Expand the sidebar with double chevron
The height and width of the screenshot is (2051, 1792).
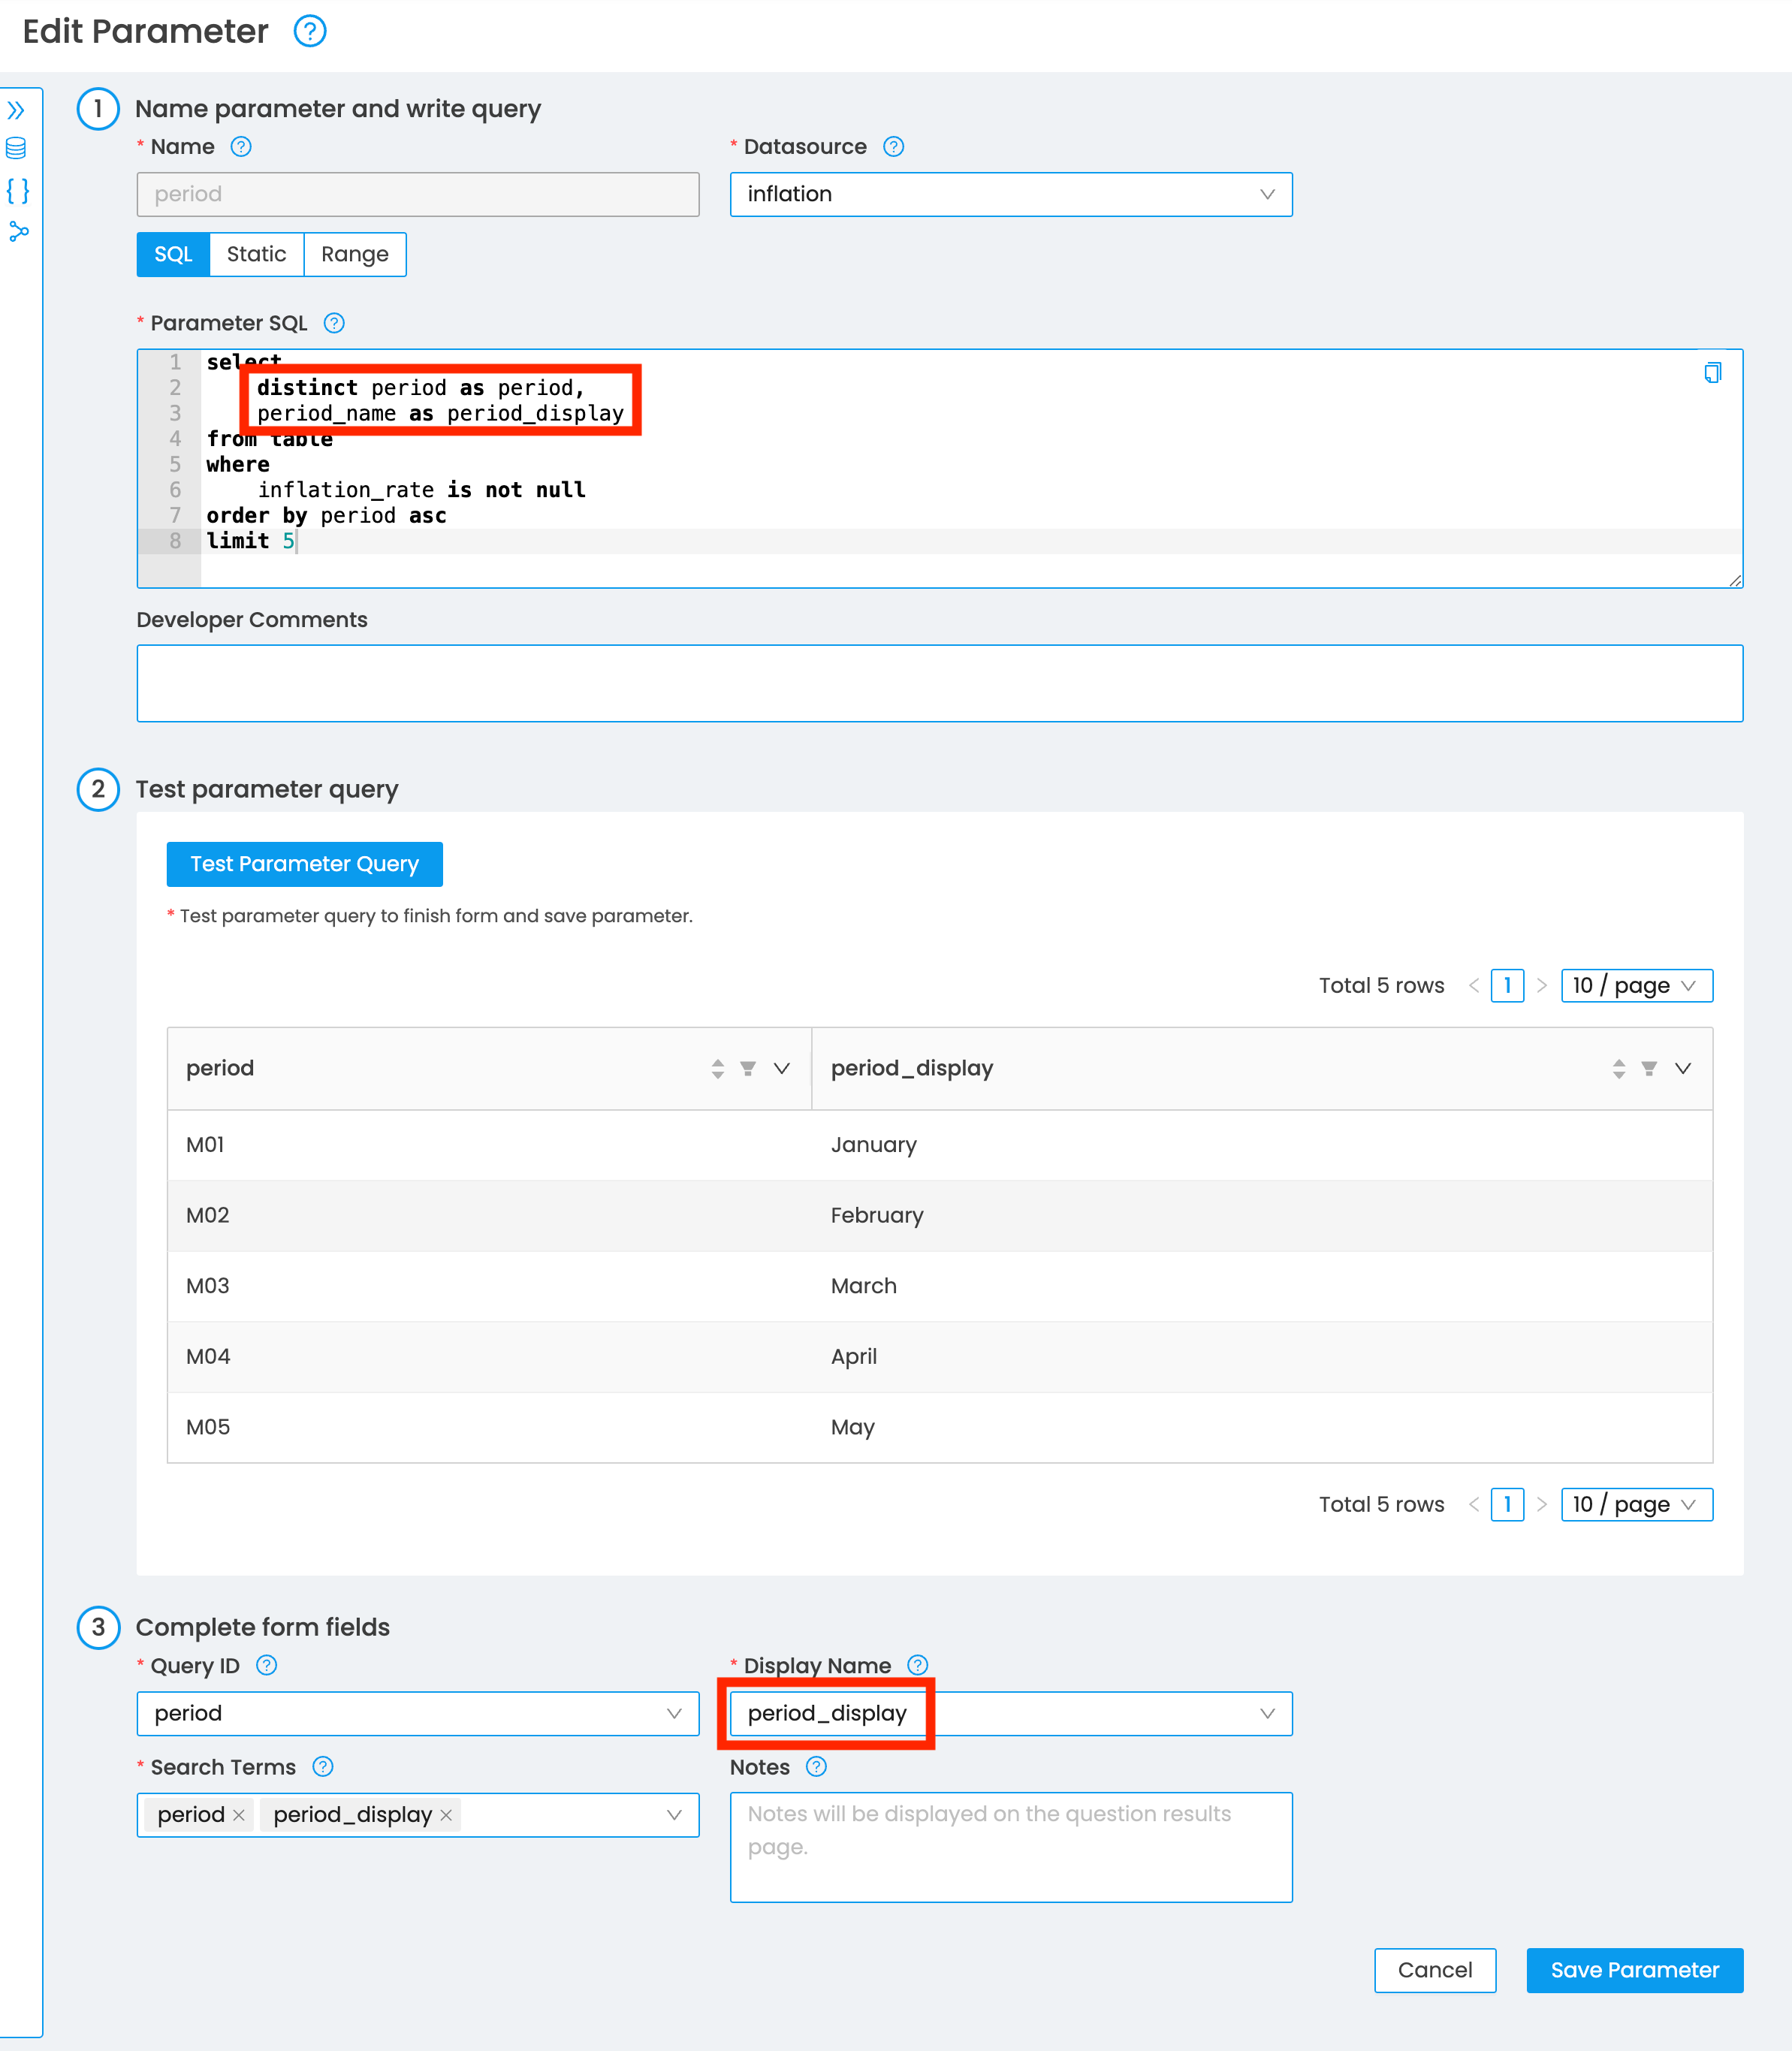[16, 110]
